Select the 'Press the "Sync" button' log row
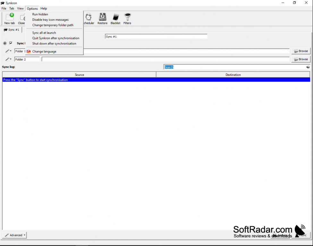The image size is (313, 246). 156,80
